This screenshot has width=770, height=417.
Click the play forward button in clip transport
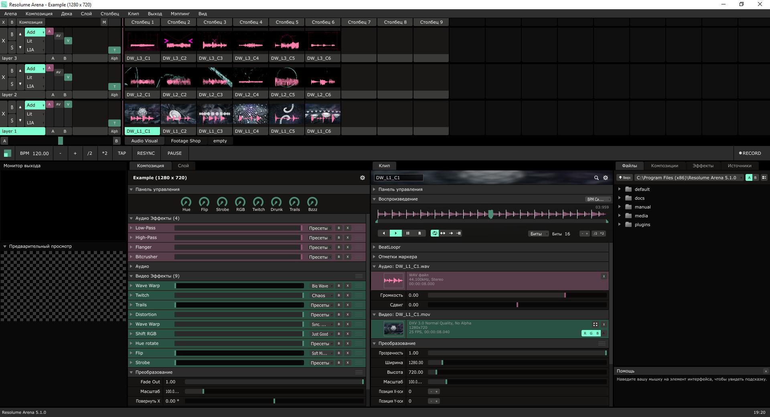[395, 233]
